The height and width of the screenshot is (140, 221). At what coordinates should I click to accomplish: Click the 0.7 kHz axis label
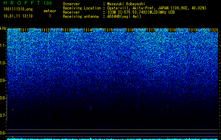pos(3,115)
